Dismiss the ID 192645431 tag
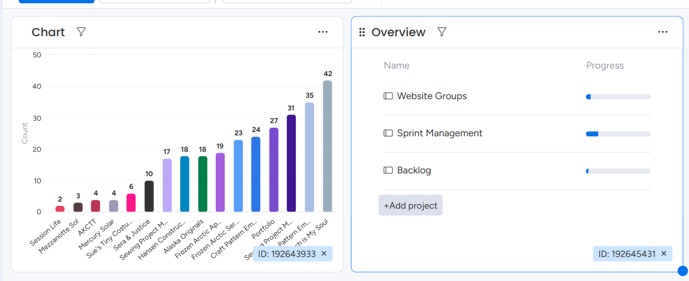 (664, 254)
